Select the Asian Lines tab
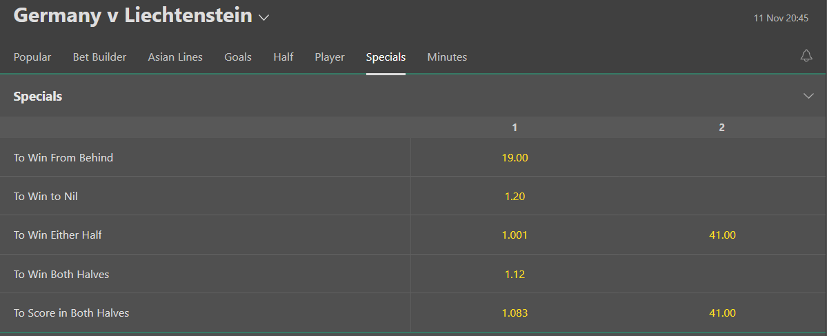Viewport: 827px width, 336px height. 175,57
